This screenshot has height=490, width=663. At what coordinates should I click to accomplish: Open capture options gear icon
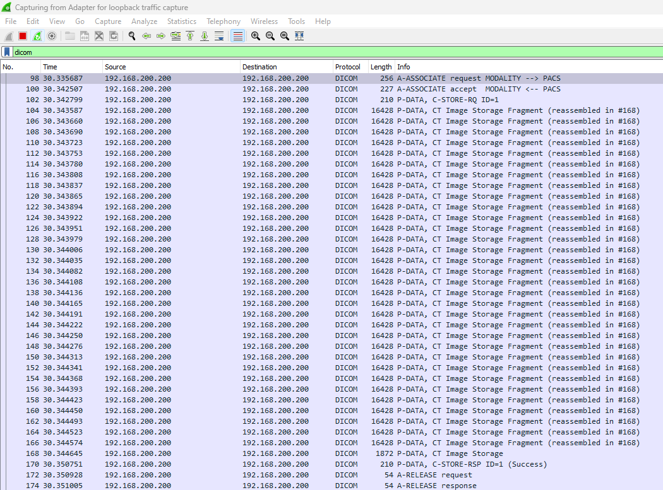[52, 36]
